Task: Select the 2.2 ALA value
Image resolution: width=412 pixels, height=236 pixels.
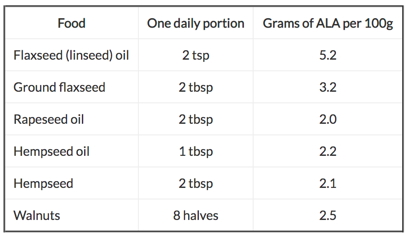Action: coord(328,151)
